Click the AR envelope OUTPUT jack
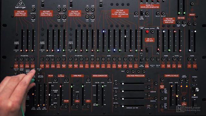The height and width of the screenshot is (116, 206). point(152,32)
